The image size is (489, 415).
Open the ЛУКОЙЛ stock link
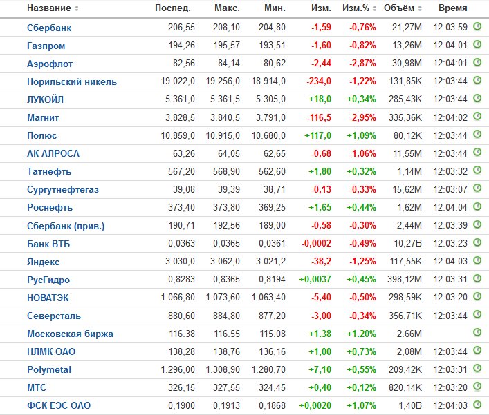(45, 99)
